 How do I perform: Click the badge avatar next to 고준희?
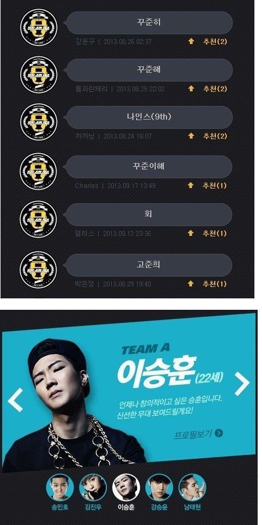39,269
